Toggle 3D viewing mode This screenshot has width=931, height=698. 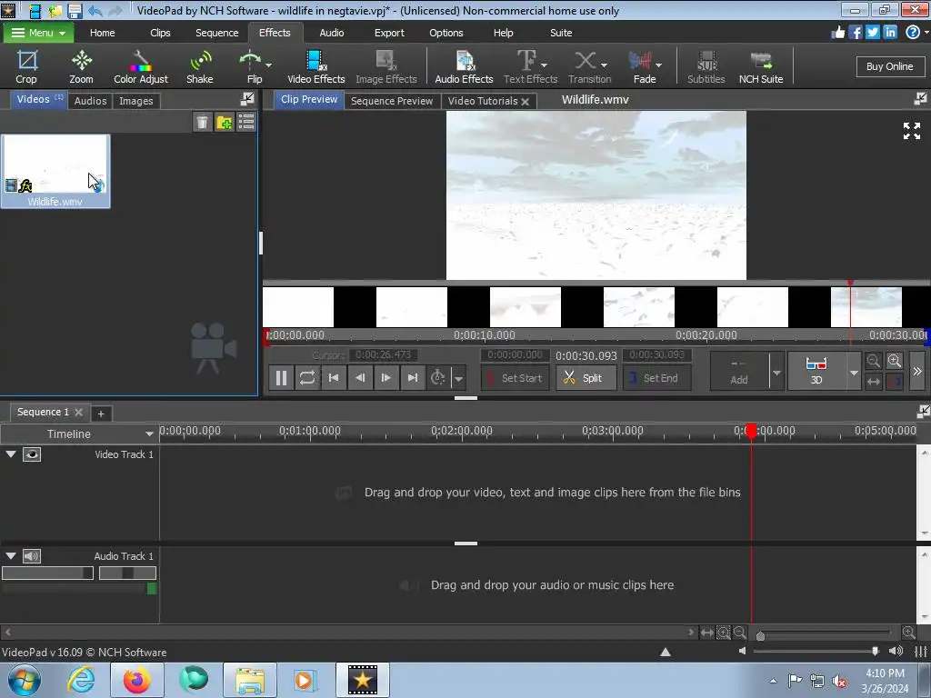[816, 371]
